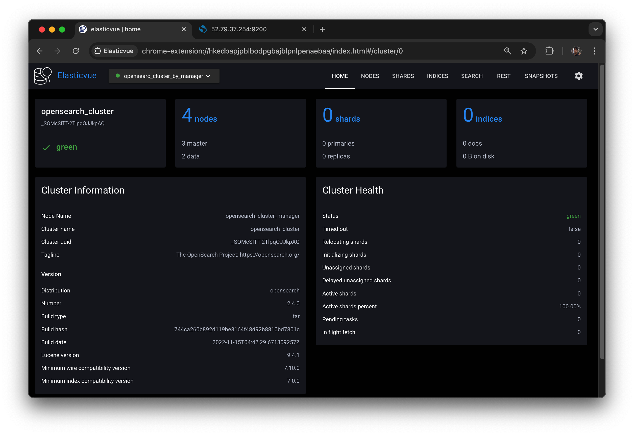
Task: Click the page vertical scrollbar
Action: (602, 213)
